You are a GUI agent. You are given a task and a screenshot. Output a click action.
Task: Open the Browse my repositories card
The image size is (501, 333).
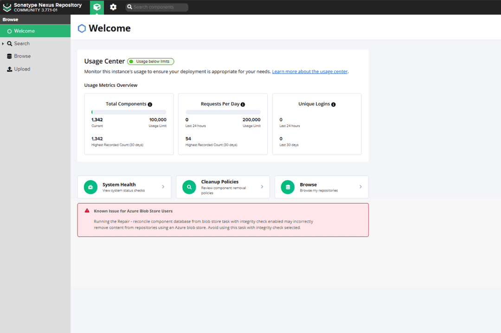321,187
